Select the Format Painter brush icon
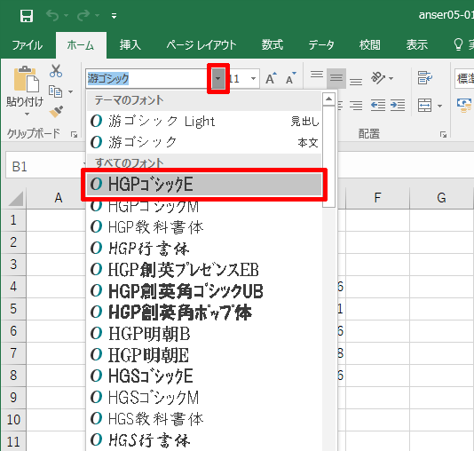Screen dimensions: 474x451 pyautogui.click(x=56, y=112)
